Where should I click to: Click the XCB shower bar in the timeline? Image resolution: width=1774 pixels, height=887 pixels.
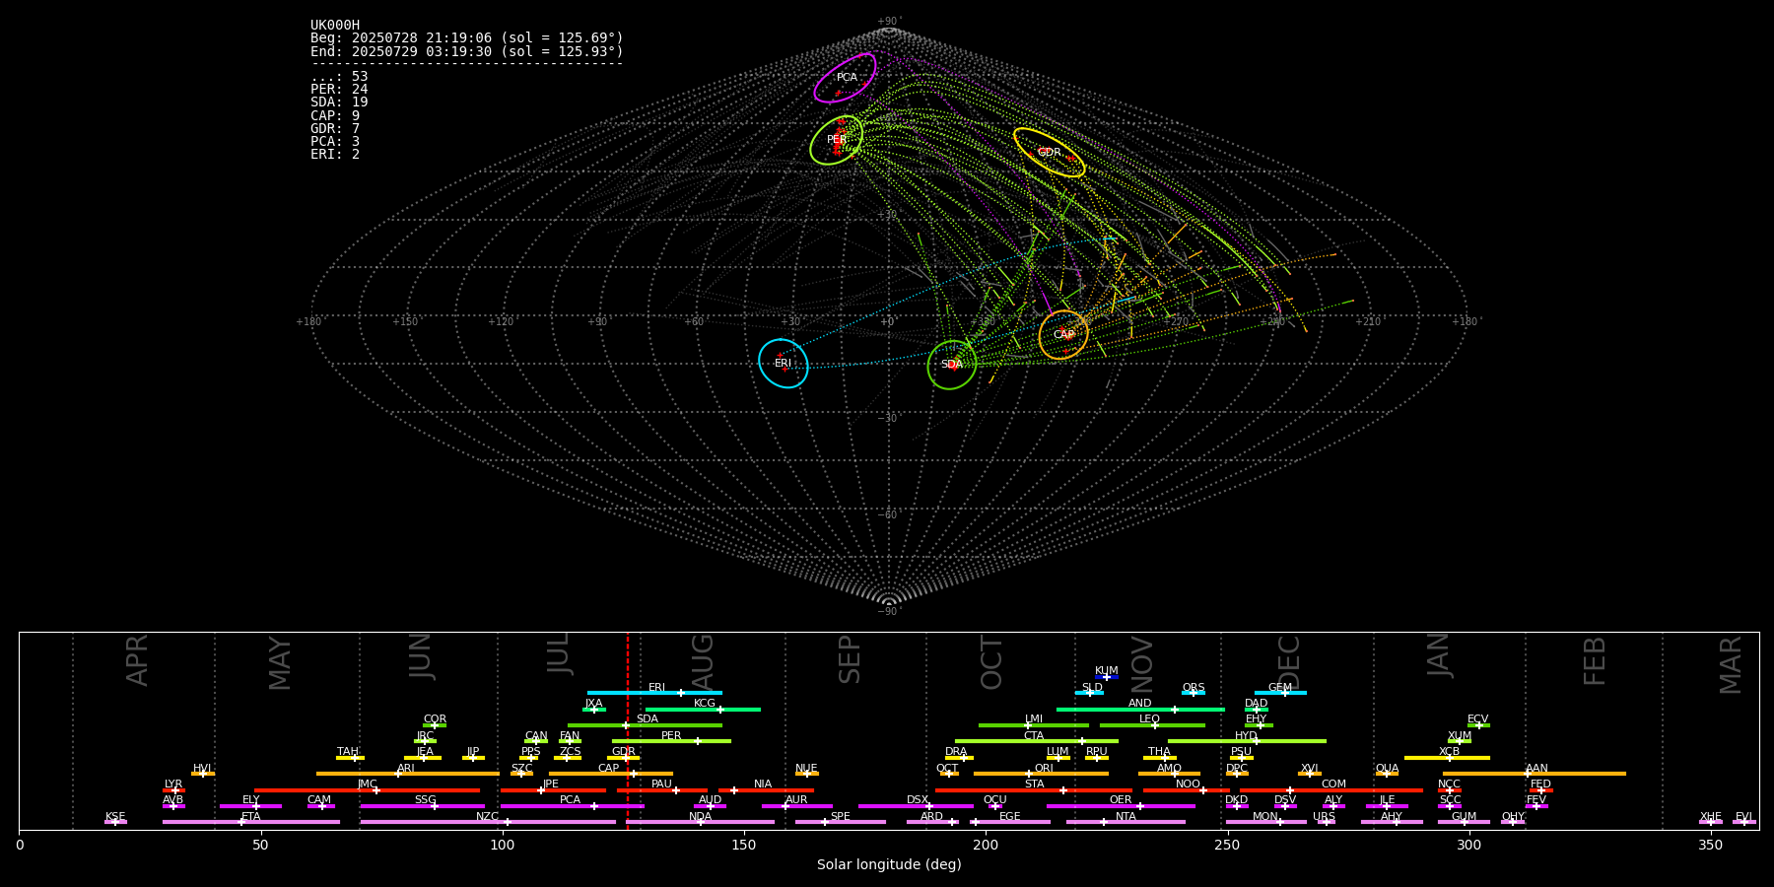coord(1447,758)
